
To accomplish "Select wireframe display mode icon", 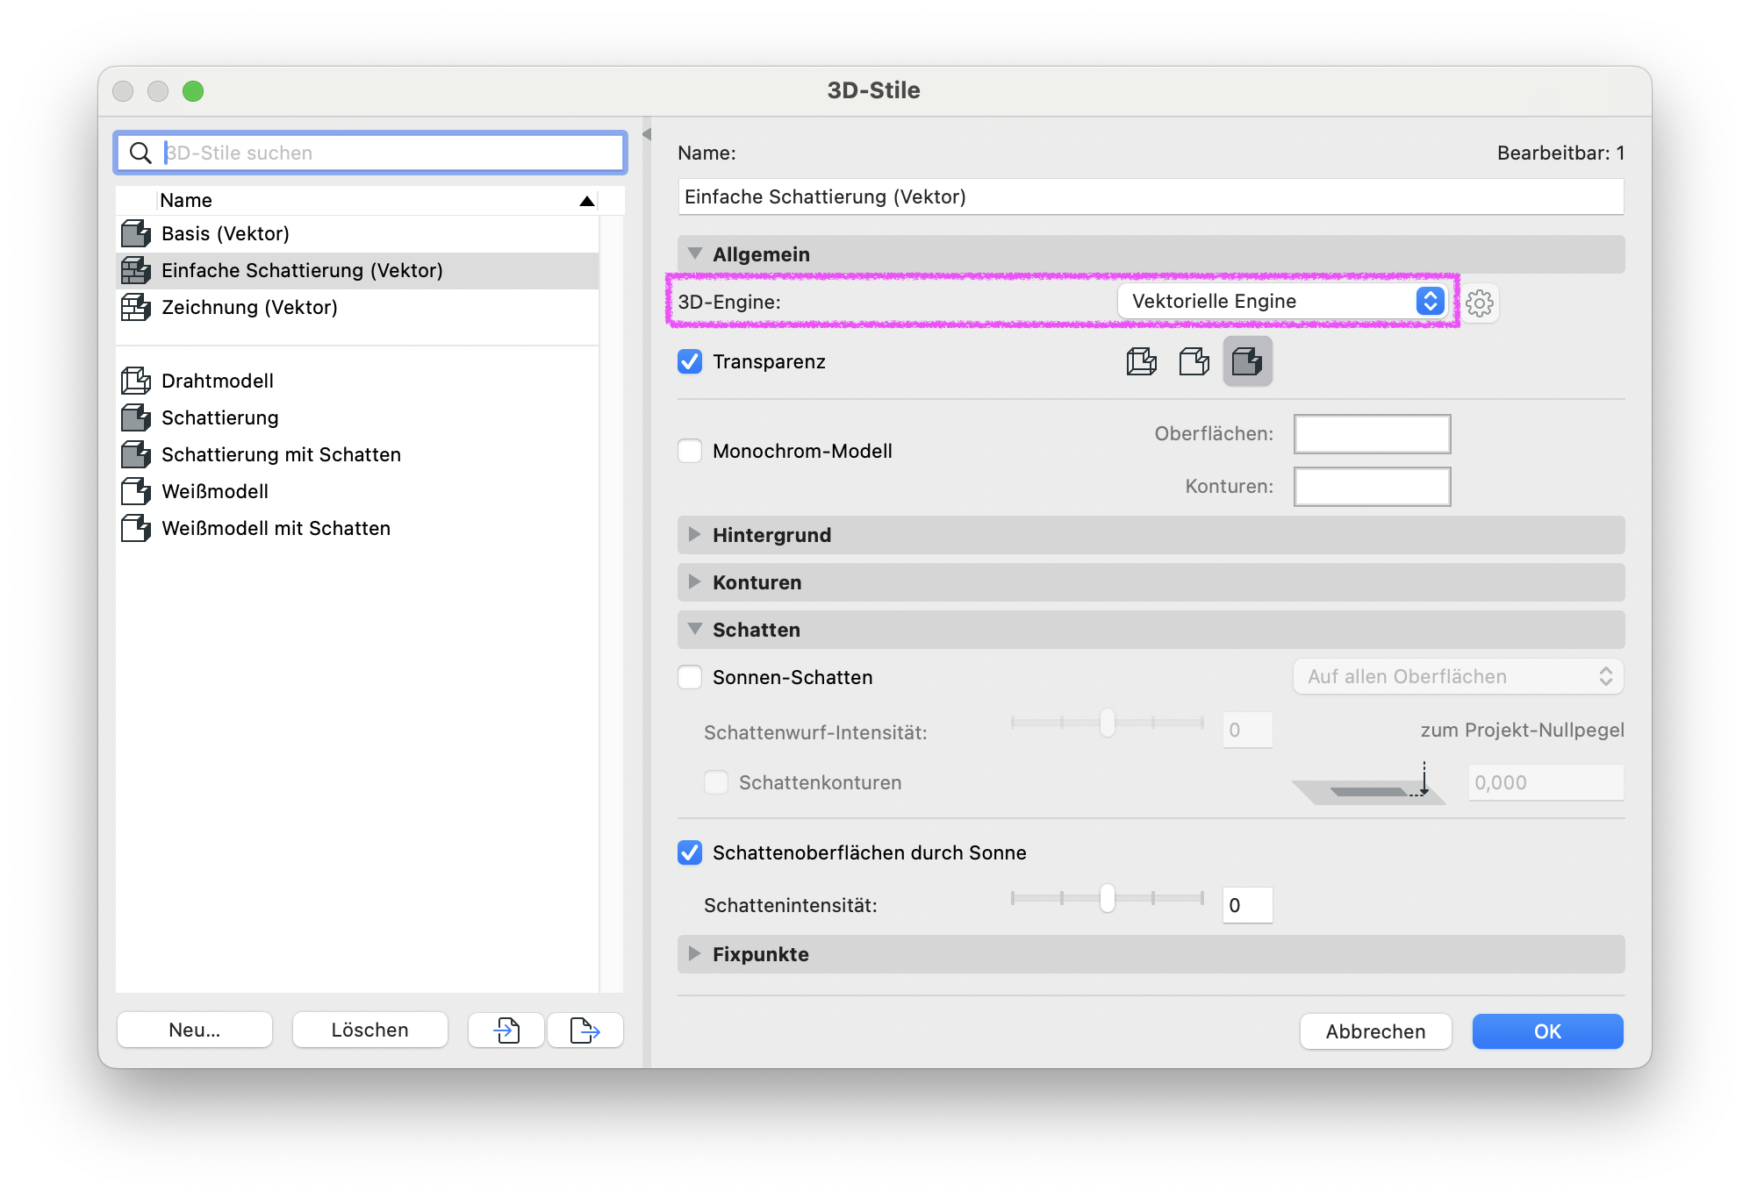I will click(x=1141, y=361).
